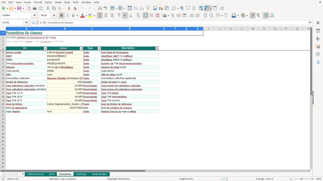This screenshot has height=181, width=323.
Task: Click the formula input line
Action: [177, 23]
